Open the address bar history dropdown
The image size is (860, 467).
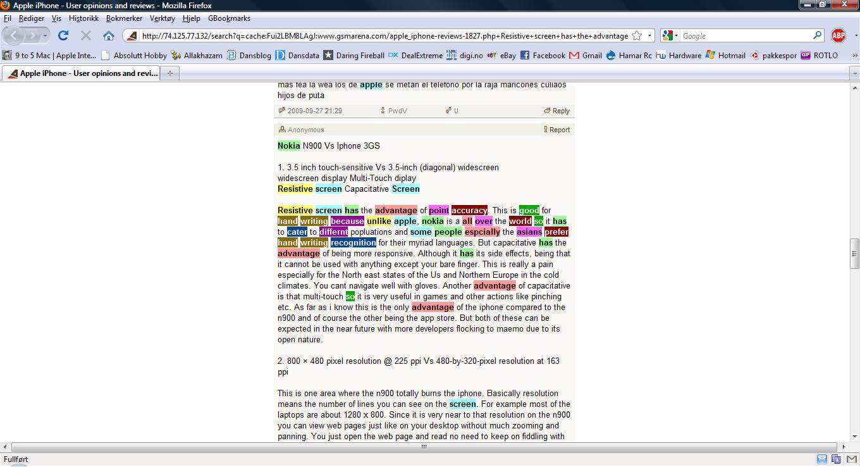[x=650, y=36]
